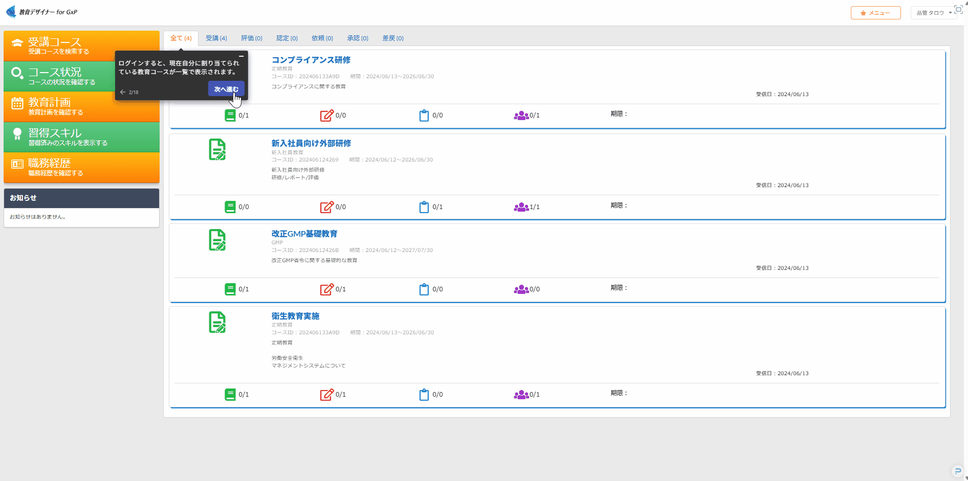968x481 pixels.
Task: Open the コンプライアンス研修 course link
Action: click(x=311, y=60)
